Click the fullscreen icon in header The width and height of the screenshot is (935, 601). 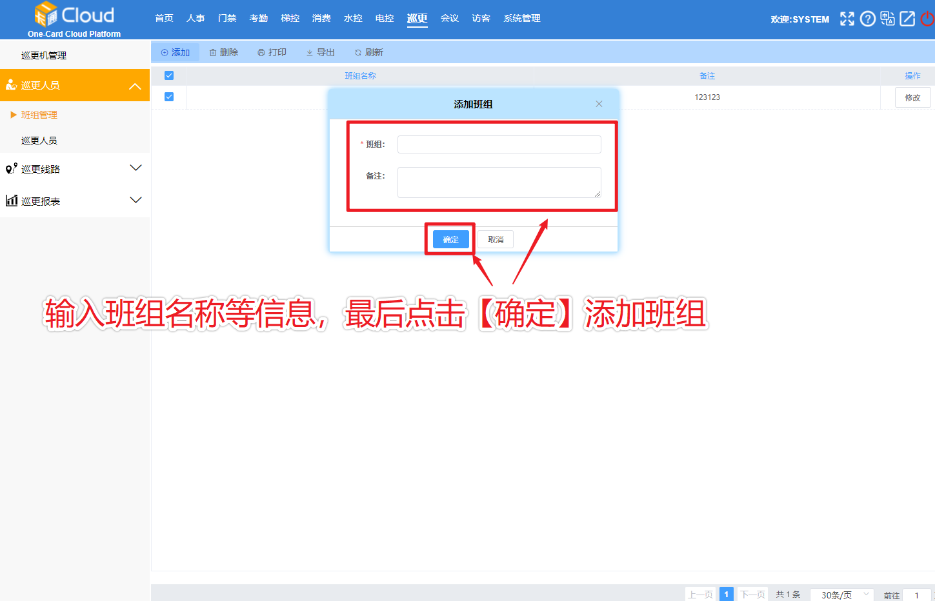(x=847, y=19)
